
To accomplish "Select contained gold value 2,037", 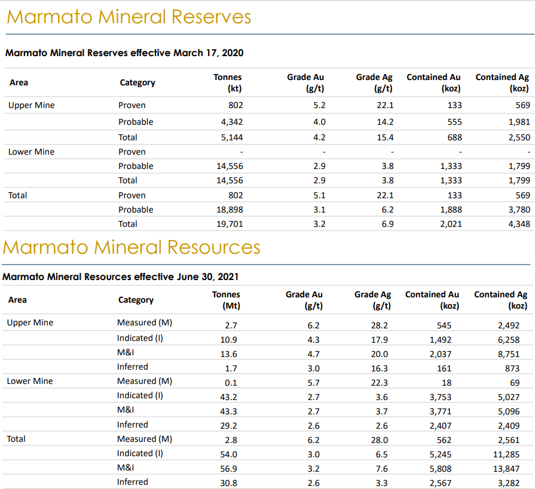I will click(441, 355).
